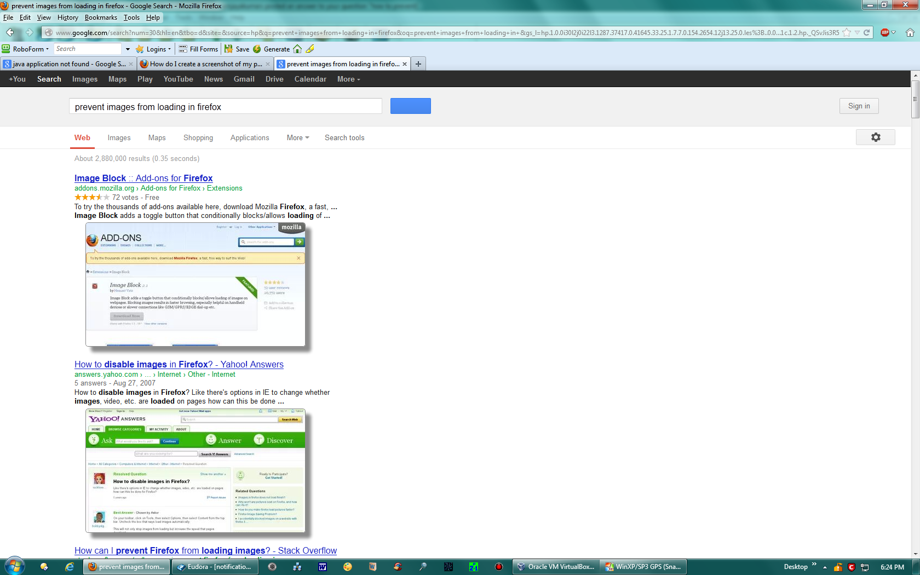Reload the page with the refresh icon
920x575 pixels.
pos(867,33)
